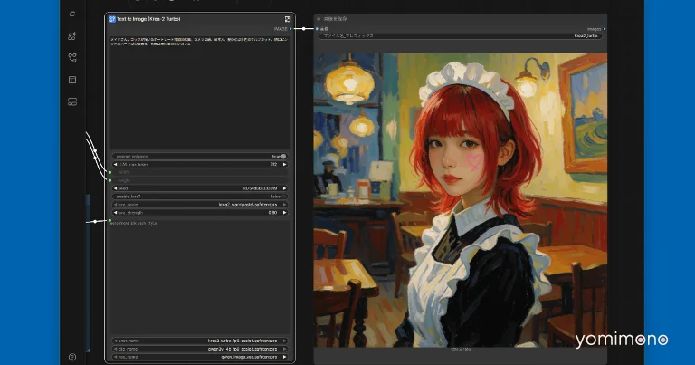Open the workflows panel sidebar icon

(x=72, y=80)
